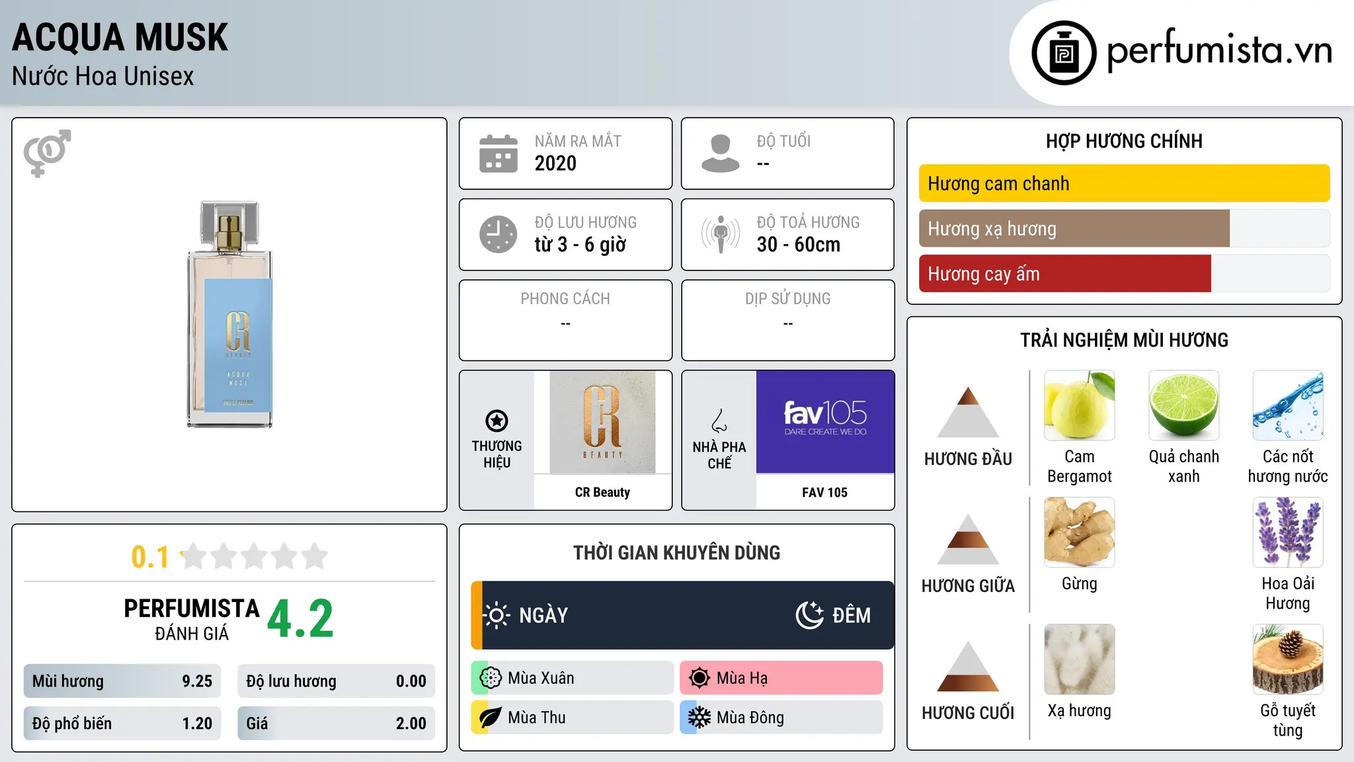
Task: Click the Perfumista rating 4.2 value
Action: pos(301,619)
